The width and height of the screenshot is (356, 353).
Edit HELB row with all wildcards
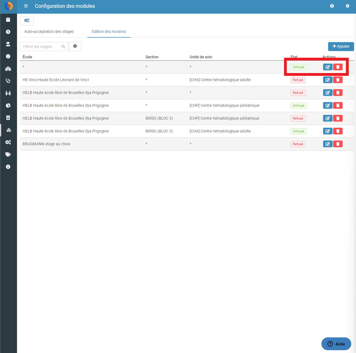tap(328, 93)
